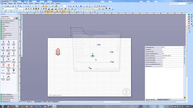193x108 pixels.
Task: Click the fill color bucket button
Action: tap(55, 9)
